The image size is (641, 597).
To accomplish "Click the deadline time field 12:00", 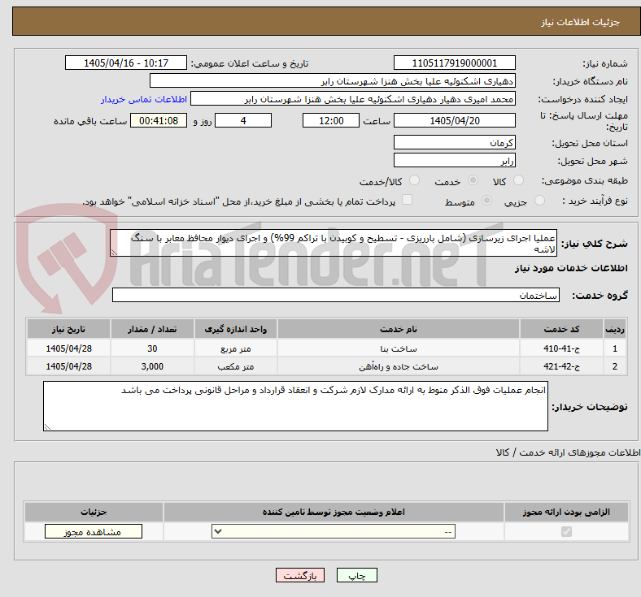I will coord(331,120).
